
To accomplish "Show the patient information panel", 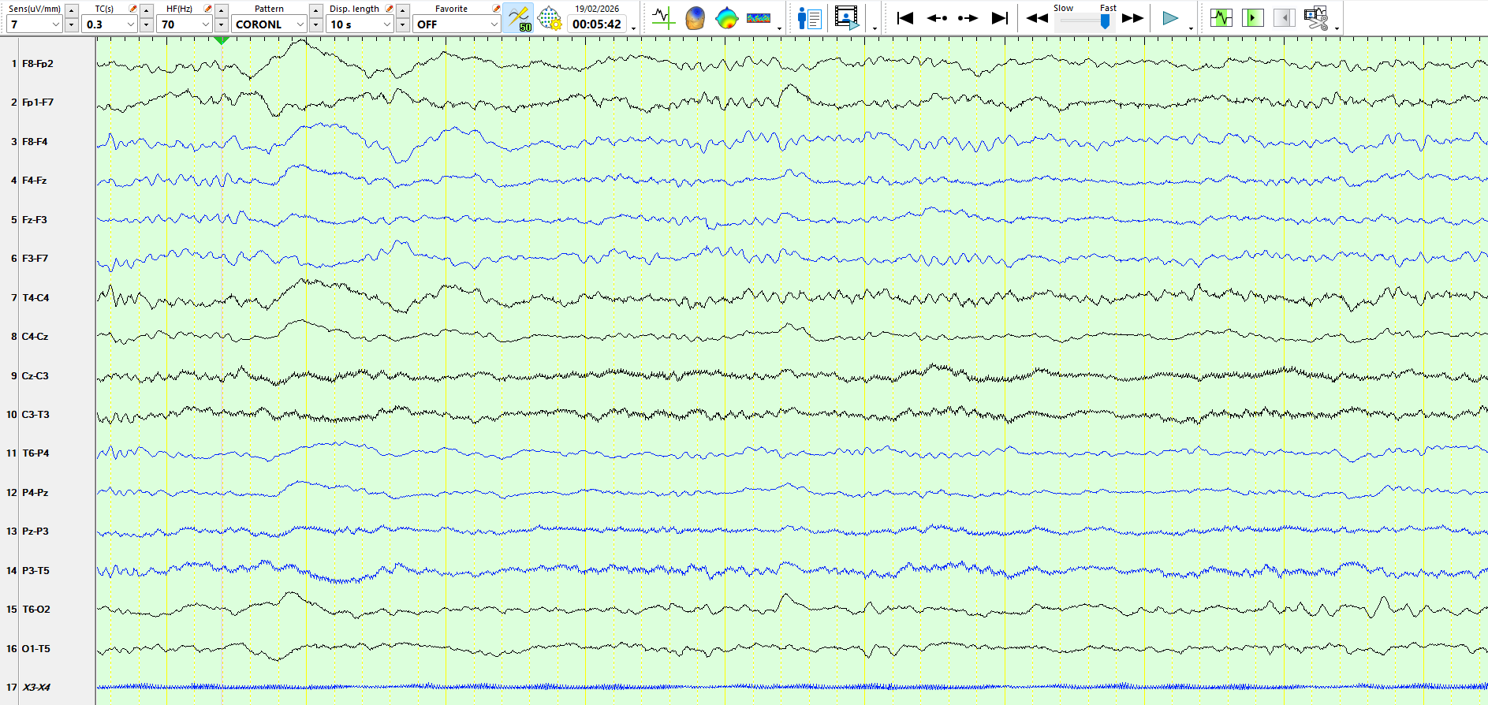I will point(809,17).
